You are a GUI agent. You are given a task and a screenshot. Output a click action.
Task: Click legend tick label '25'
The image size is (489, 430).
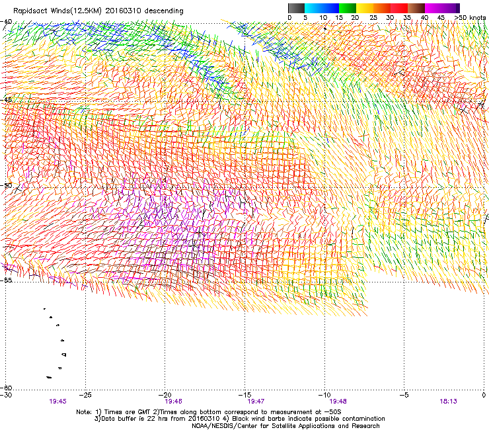point(373,18)
